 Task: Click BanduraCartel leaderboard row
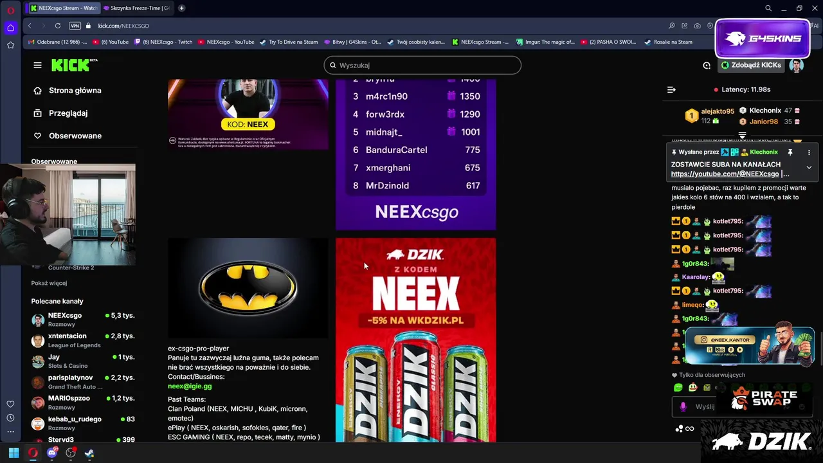click(416, 150)
